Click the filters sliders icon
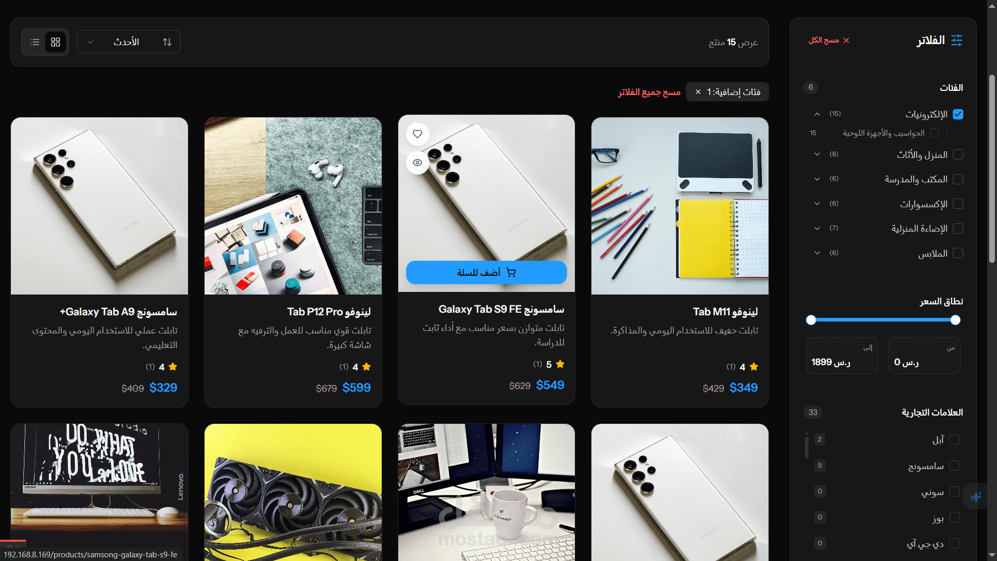Viewport: 997px width, 561px height. tap(956, 40)
